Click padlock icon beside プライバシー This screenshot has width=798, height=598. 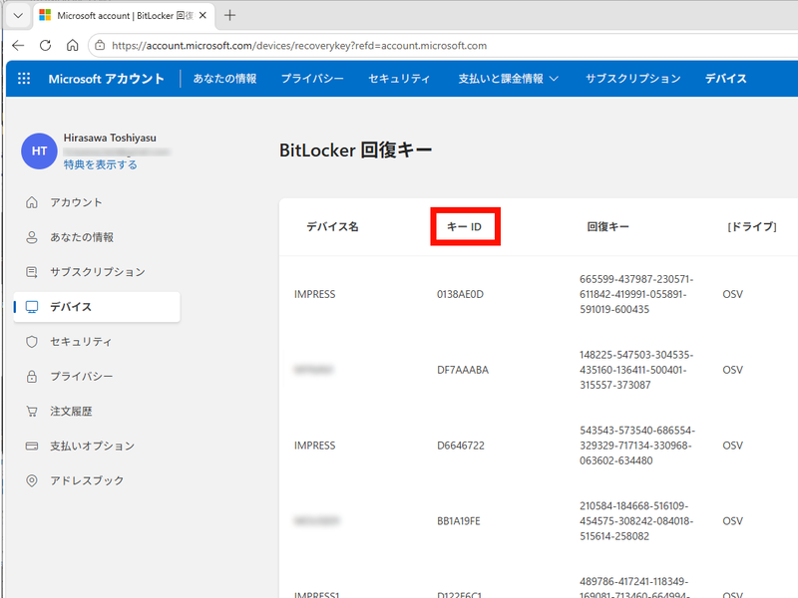[32, 377]
